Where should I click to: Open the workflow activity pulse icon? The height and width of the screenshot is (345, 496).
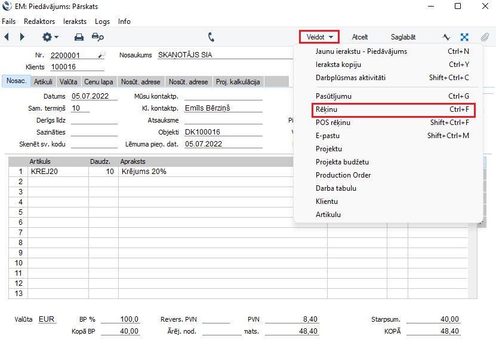(446, 37)
